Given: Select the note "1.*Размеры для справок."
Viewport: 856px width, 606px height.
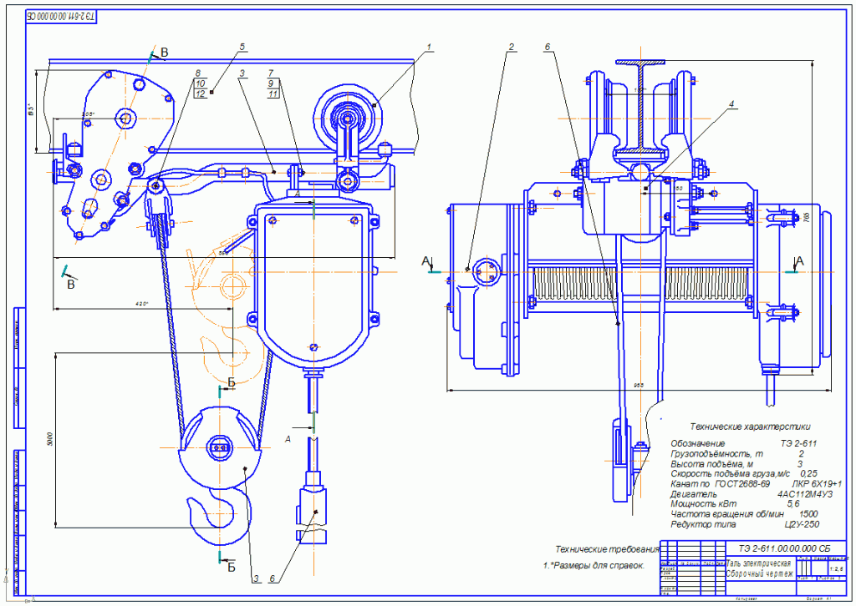Looking at the screenshot, I should pos(594,566).
